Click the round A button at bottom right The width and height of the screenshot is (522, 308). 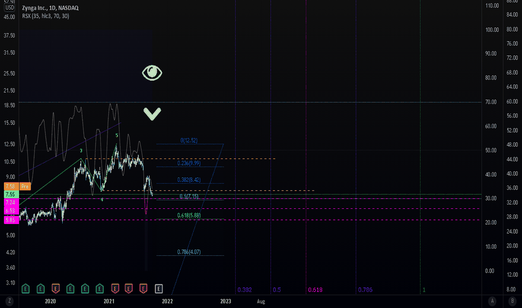492,301
